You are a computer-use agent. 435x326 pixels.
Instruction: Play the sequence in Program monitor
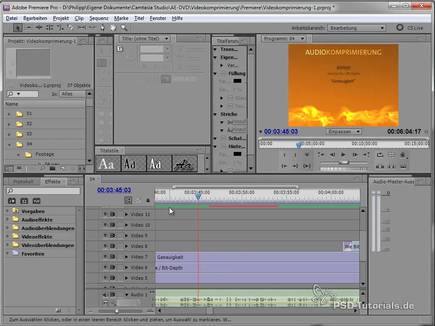(343, 155)
